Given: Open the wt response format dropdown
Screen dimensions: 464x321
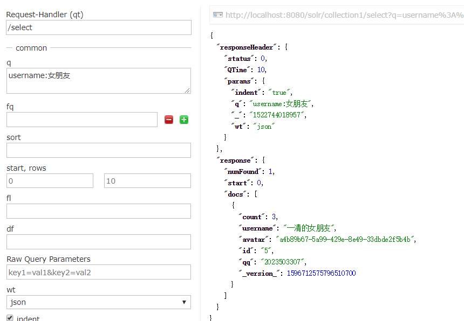Looking at the screenshot, I should point(99,302).
